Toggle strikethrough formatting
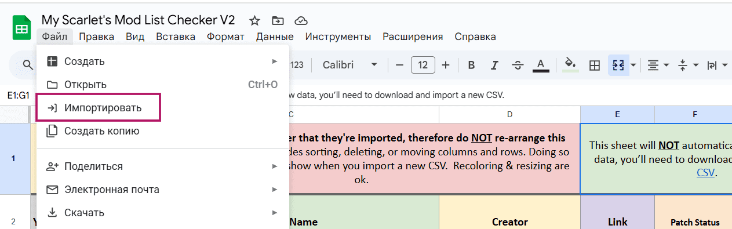The width and height of the screenshot is (732, 229). click(x=518, y=65)
